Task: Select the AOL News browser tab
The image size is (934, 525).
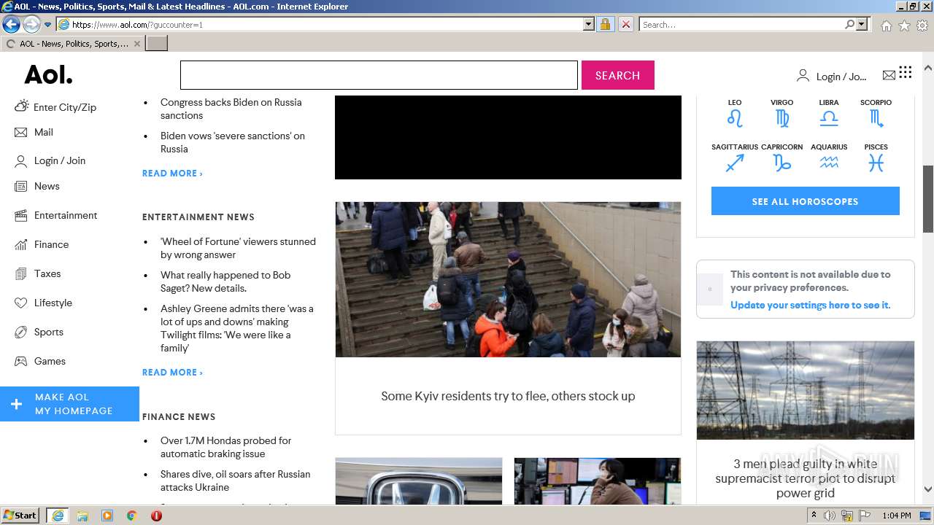Action: point(73,44)
